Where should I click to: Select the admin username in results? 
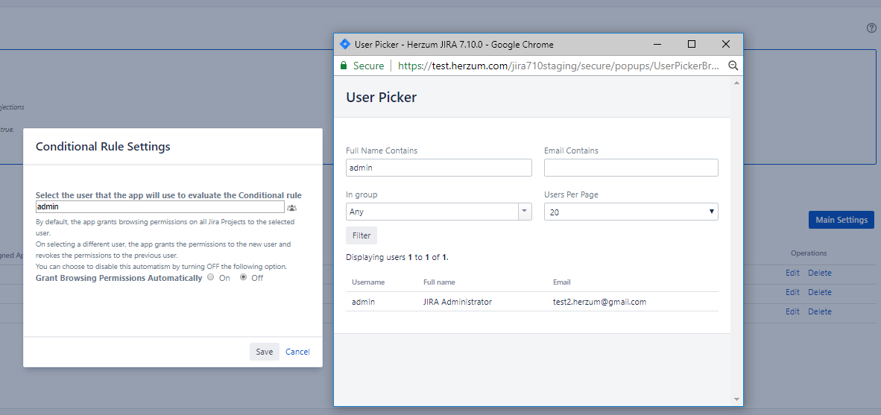363,302
